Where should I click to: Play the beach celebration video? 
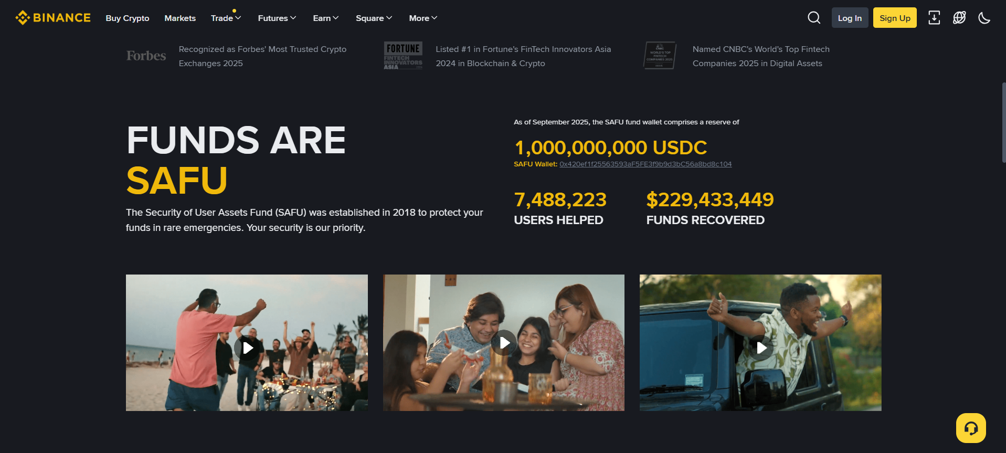click(247, 347)
